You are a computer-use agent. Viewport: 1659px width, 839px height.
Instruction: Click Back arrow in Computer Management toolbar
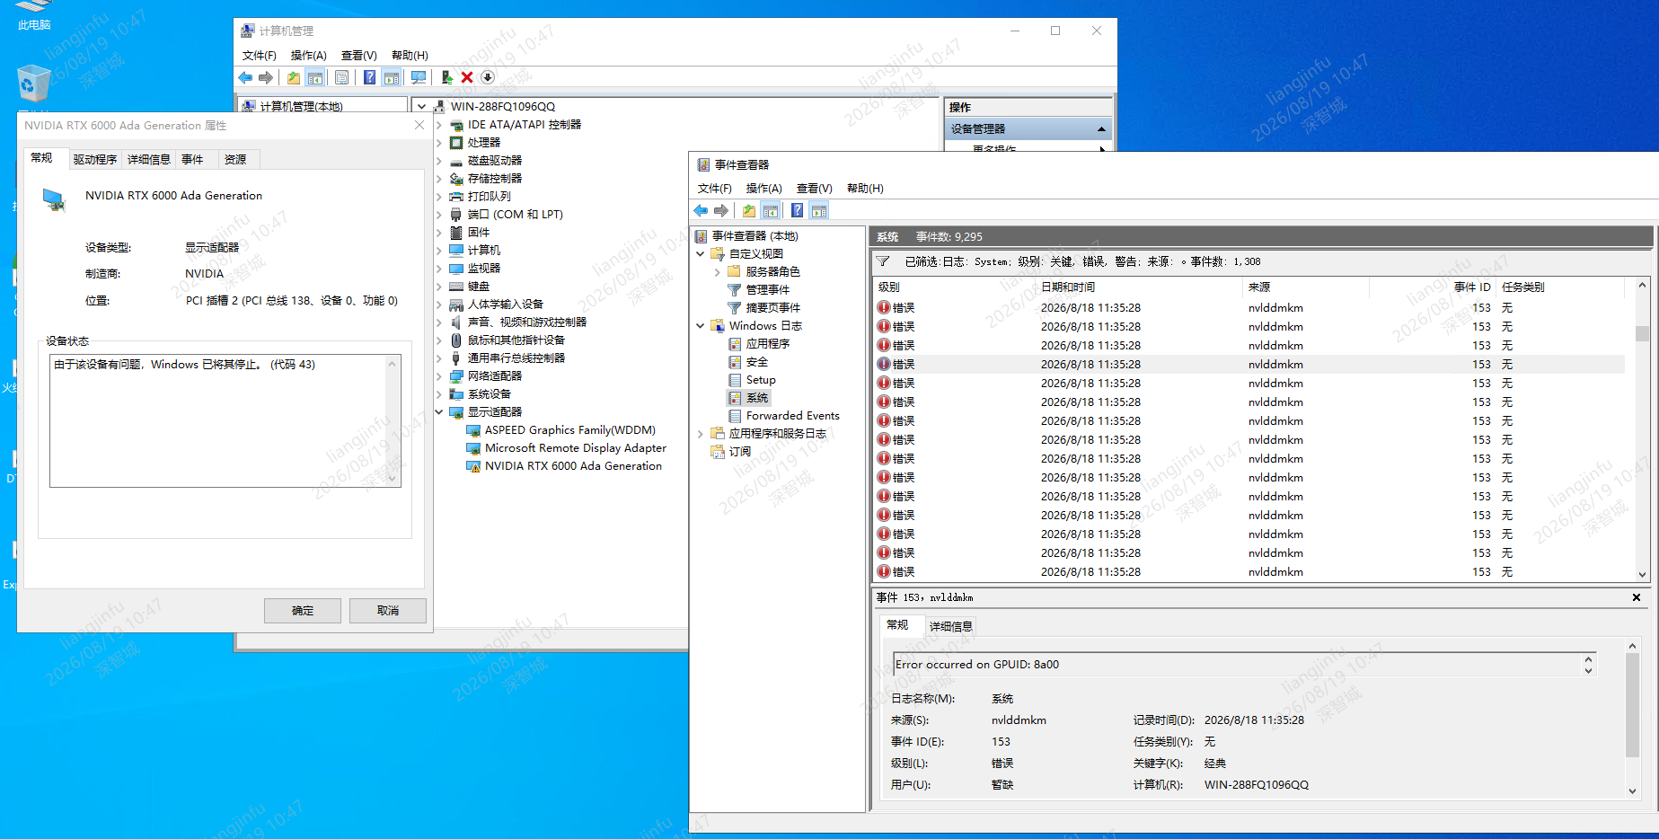pyautogui.click(x=245, y=78)
